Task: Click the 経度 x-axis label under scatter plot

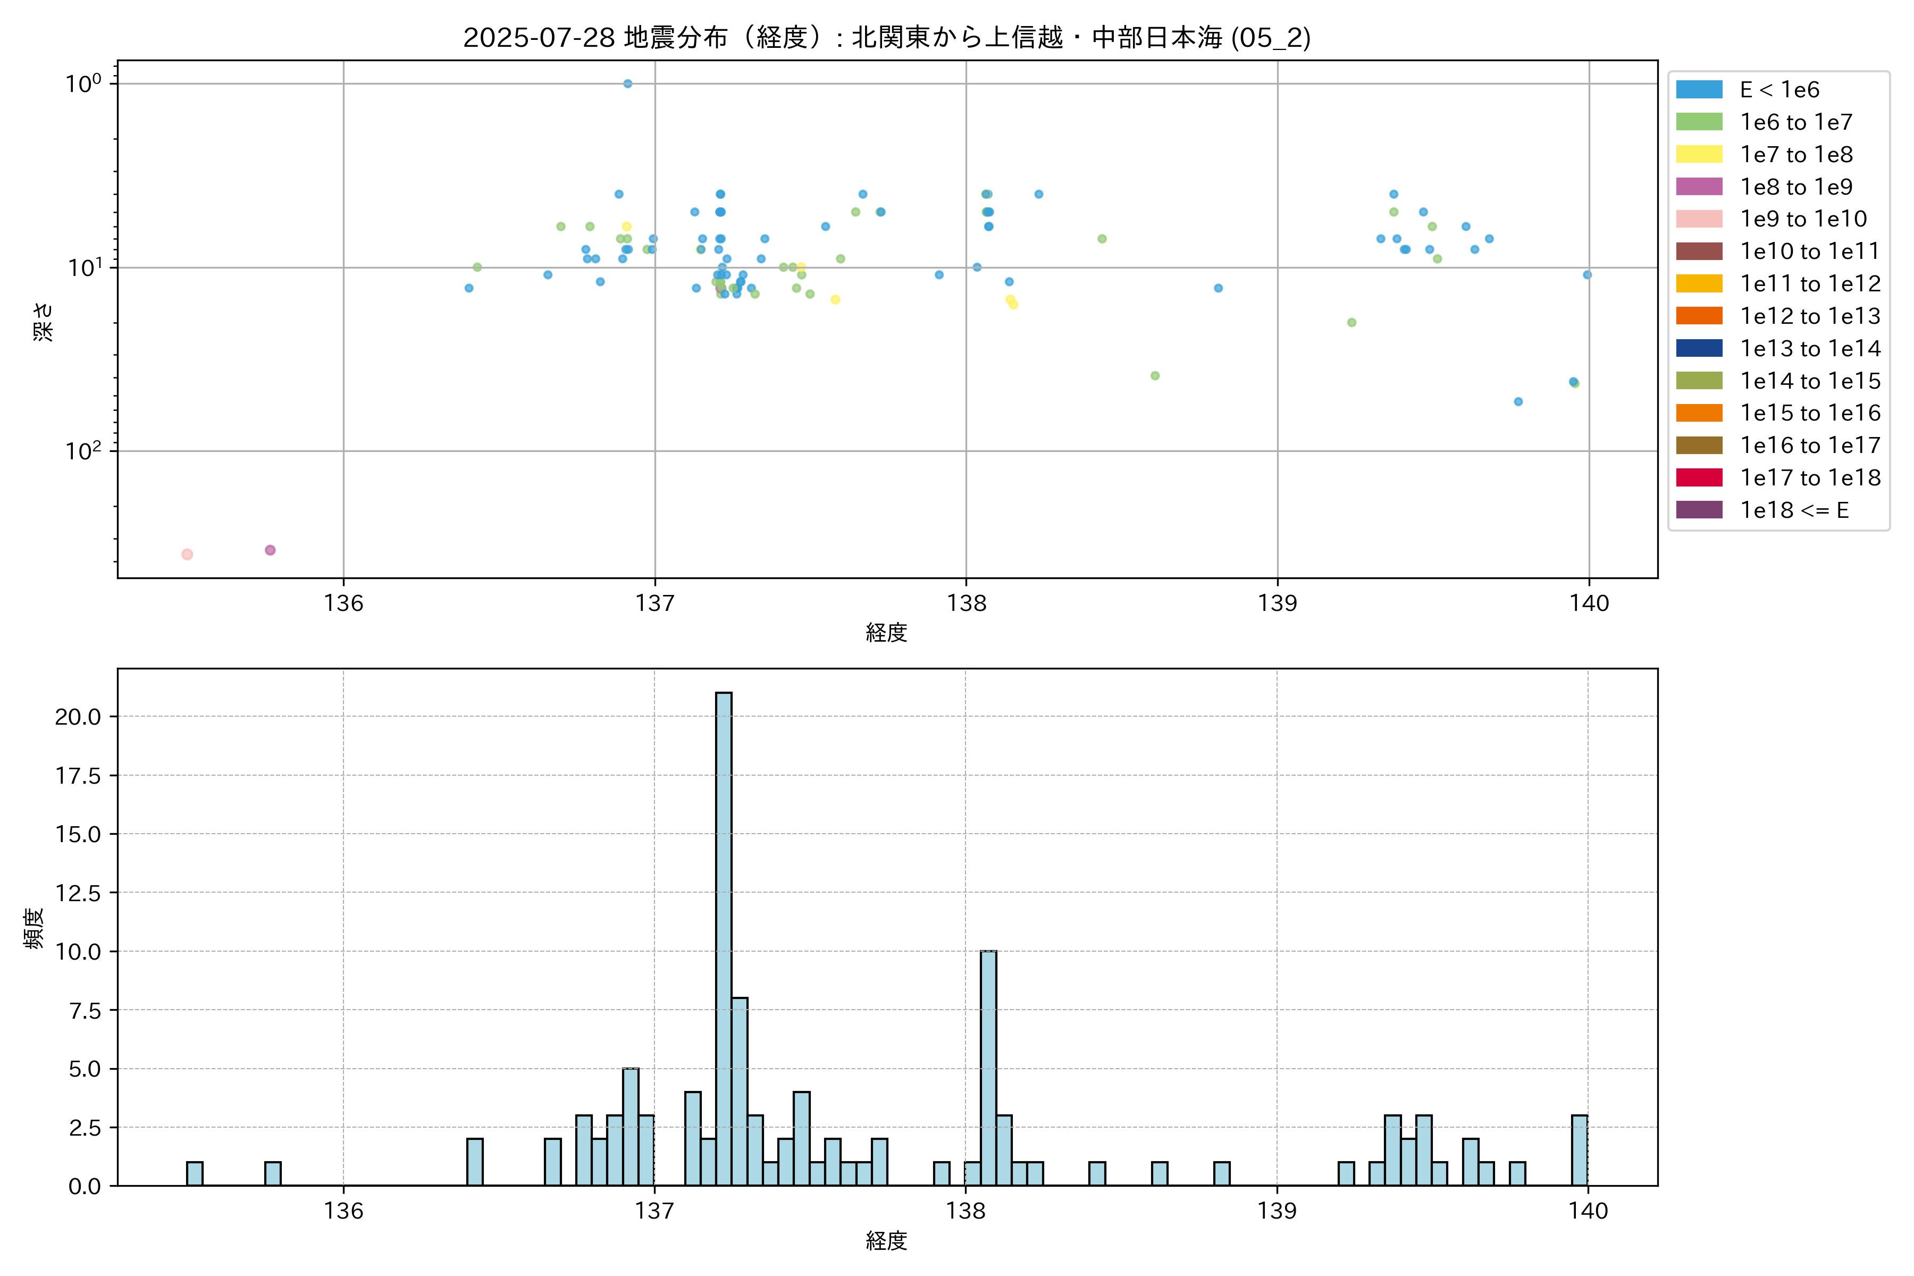Action: pos(886,632)
